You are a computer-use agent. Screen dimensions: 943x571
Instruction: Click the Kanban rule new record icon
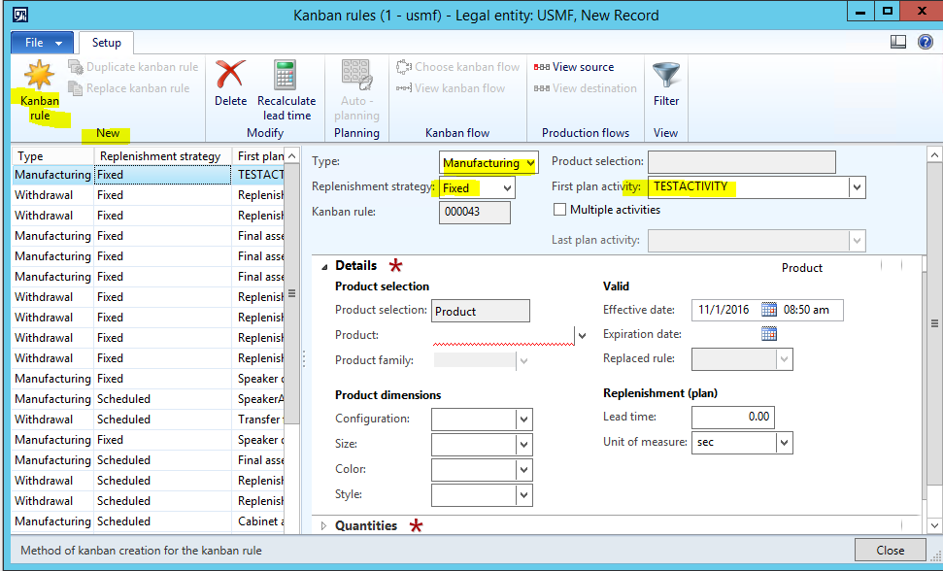click(39, 76)
